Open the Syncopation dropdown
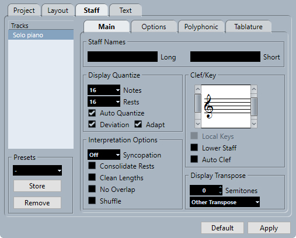 tap(104, 155)
